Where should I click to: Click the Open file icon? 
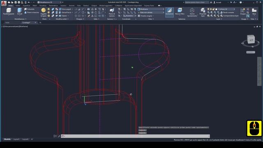12,2
